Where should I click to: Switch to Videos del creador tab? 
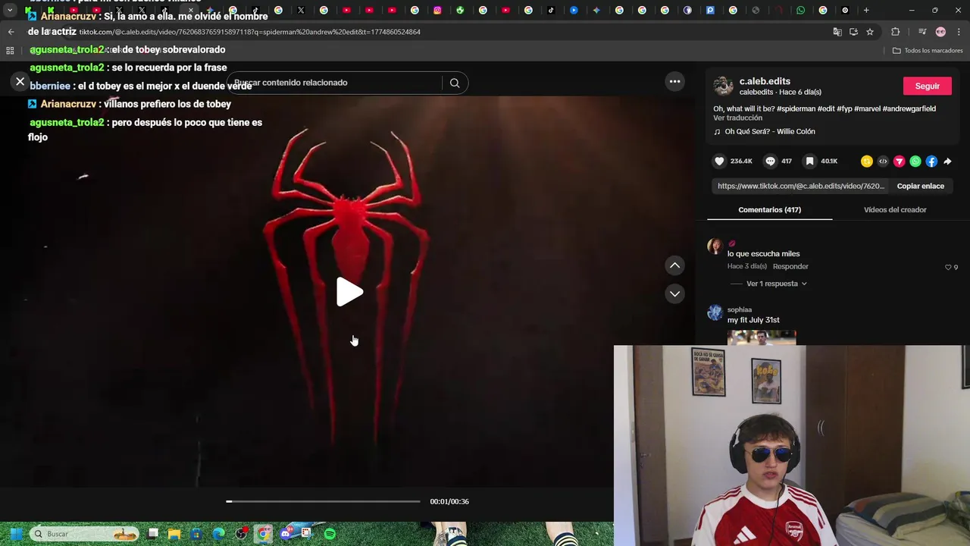[x=895, y=210]
